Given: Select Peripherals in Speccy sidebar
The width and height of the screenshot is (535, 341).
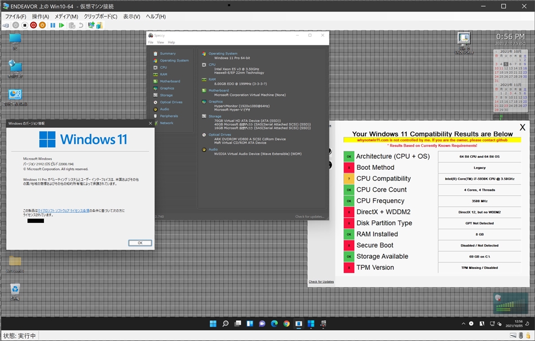Looking at the screenshot, I should pos(169,116).
